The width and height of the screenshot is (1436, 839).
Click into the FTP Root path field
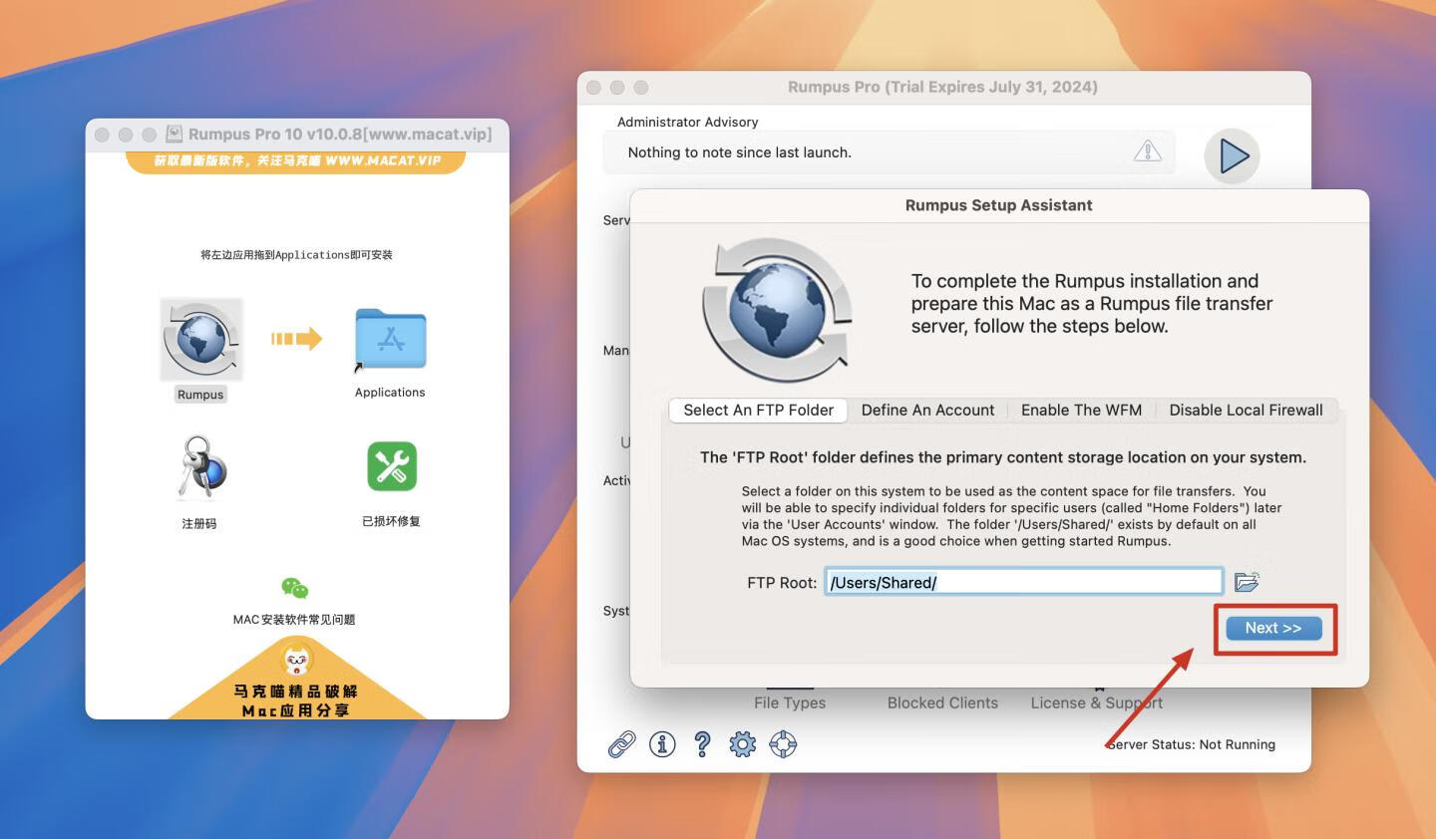(x=1023, y=582)
